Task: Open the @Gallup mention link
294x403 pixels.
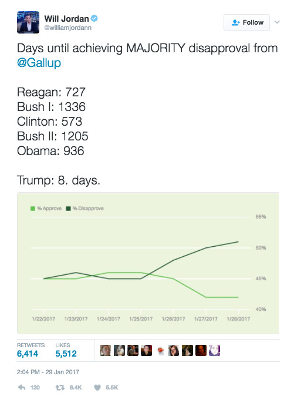Action: click(39, 63)
